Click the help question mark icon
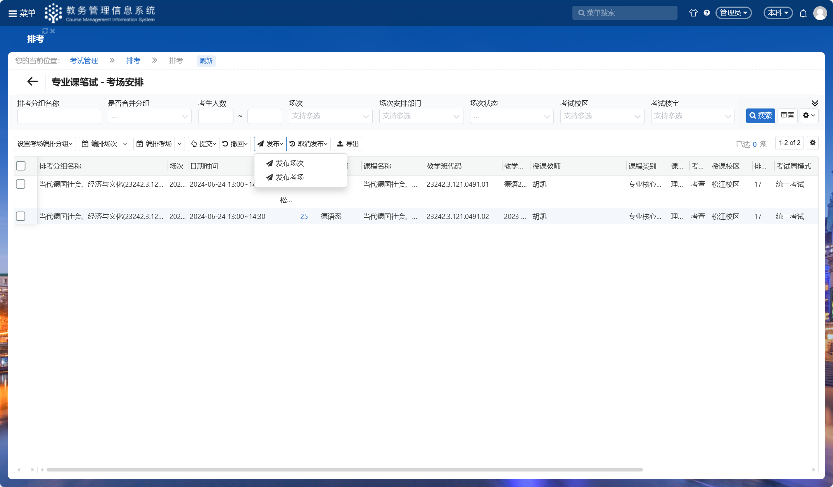 [707, 13]
